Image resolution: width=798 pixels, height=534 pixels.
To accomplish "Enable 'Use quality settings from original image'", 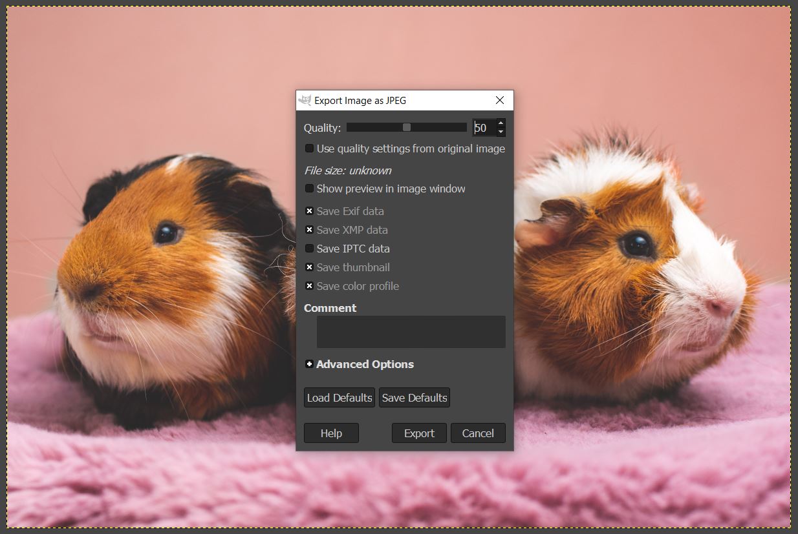I will (x=309, y=148).
